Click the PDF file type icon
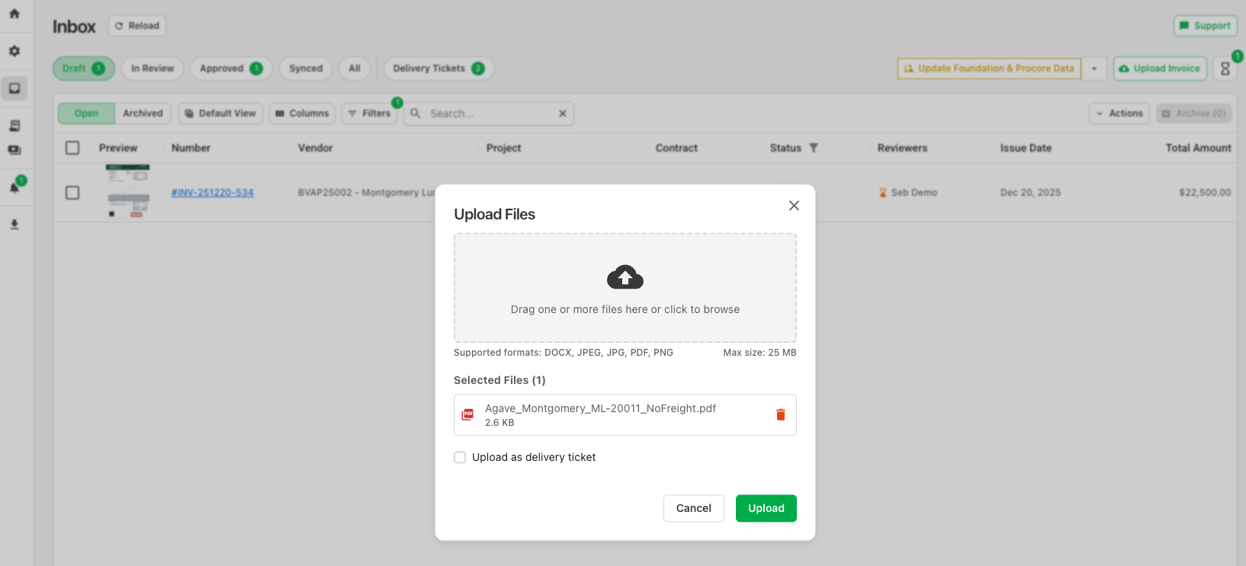This screenshot has width=1246, height=566. pos(468,415)
